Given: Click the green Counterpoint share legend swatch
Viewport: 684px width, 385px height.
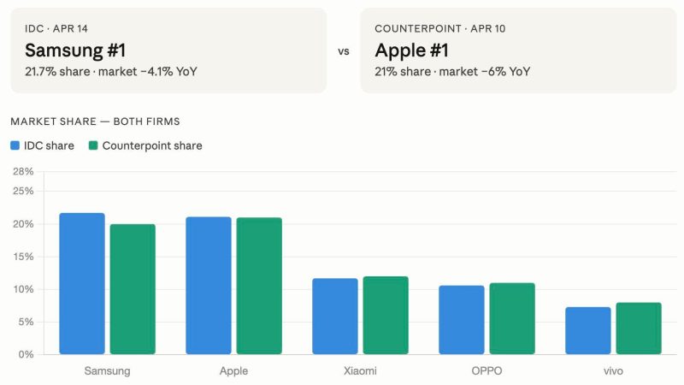Looking at the screenshot, I should (x=93, y=145).
